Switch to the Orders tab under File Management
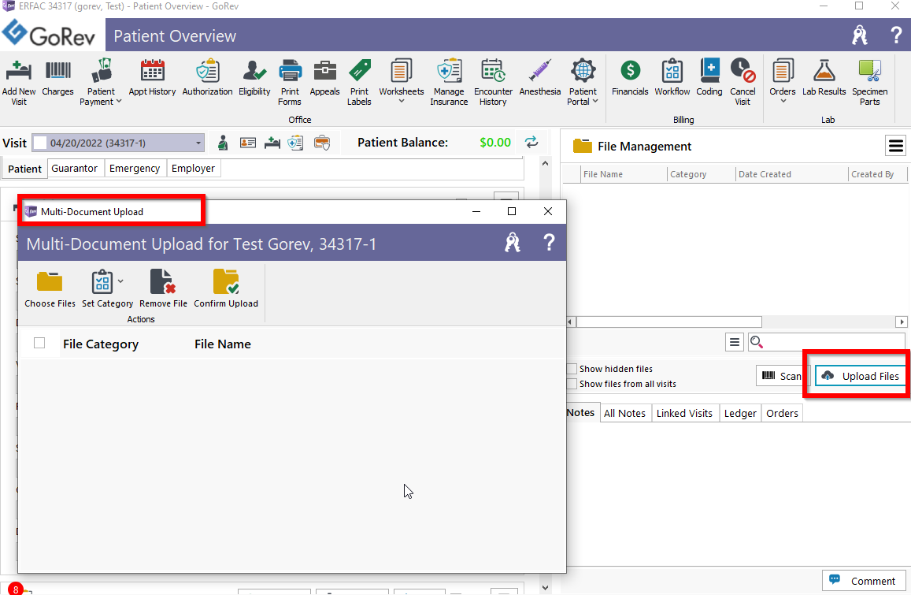 (782, 413)
